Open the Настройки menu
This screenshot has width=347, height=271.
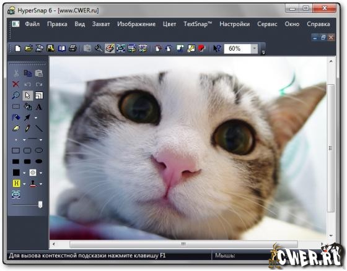[x=235, y=24]
